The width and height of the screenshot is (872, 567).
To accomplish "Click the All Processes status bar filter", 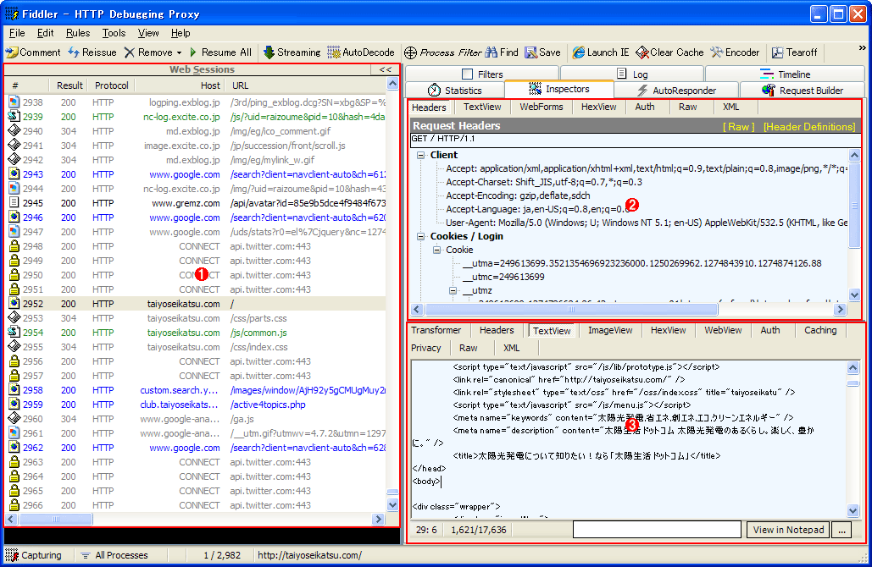I will tap(114, 555).
